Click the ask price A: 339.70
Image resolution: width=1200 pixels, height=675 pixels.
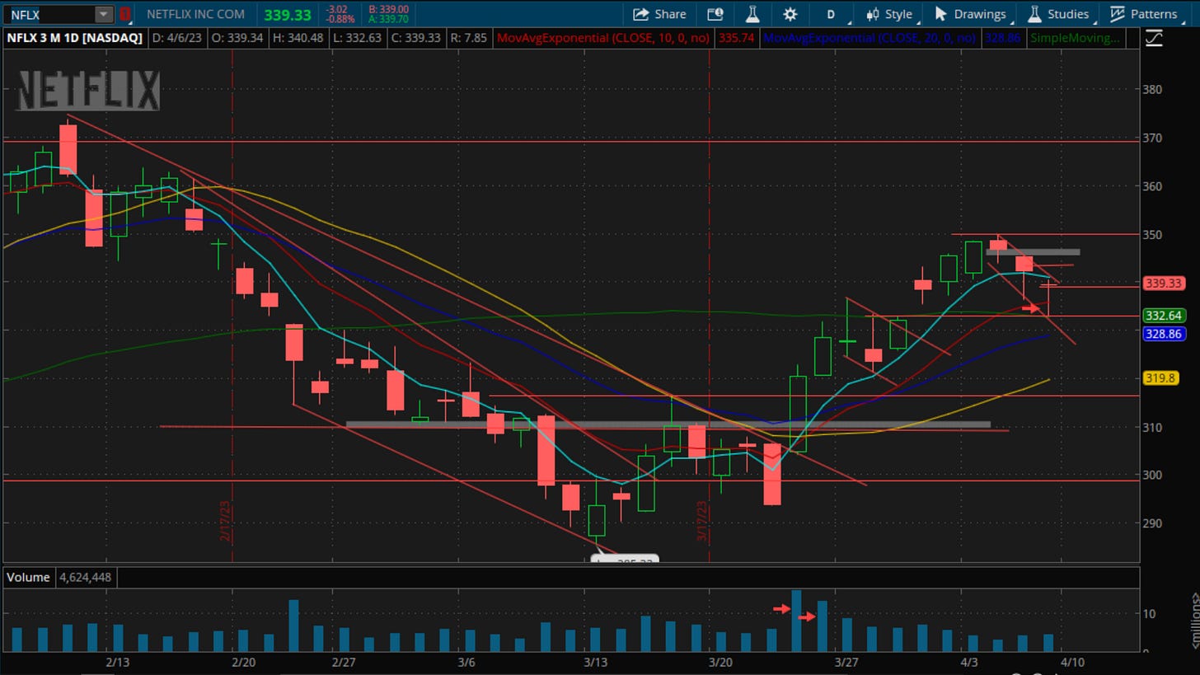pos(387,19)
